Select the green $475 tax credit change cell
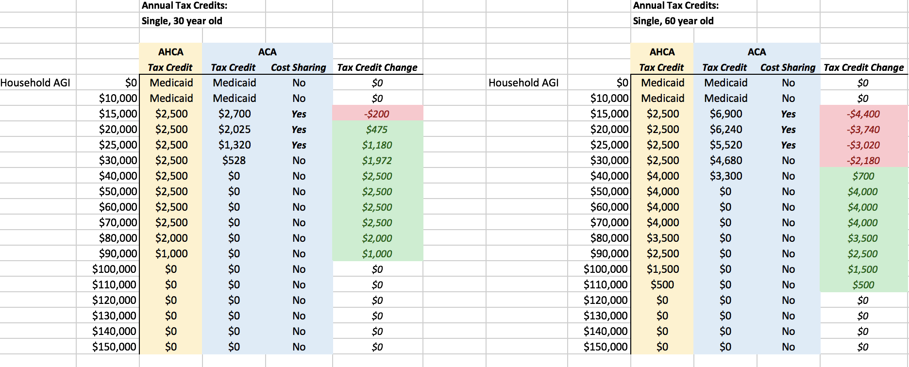 point(377,130)
